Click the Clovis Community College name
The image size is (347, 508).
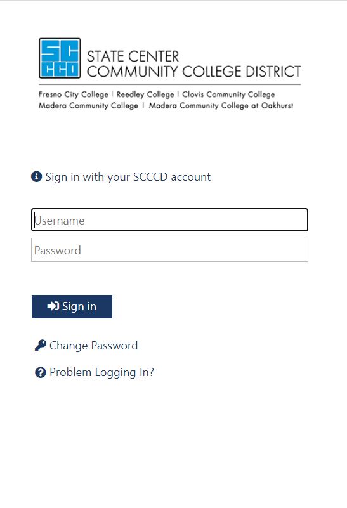click(228, 94)
